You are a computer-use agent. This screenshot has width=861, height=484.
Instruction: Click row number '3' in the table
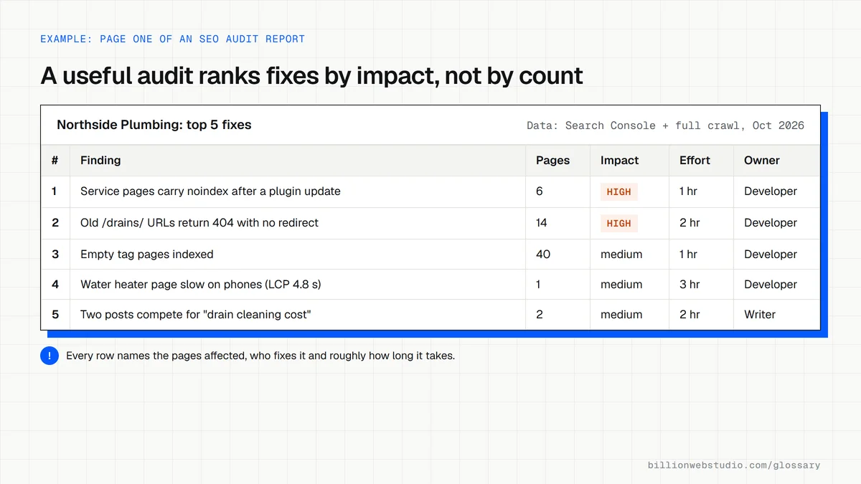[x=55, y=255]
